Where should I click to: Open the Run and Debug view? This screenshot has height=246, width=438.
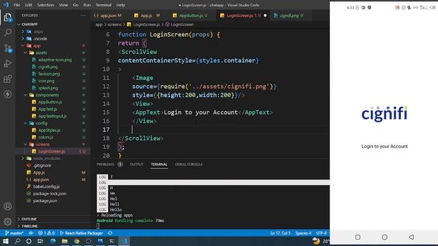[8, 64]
